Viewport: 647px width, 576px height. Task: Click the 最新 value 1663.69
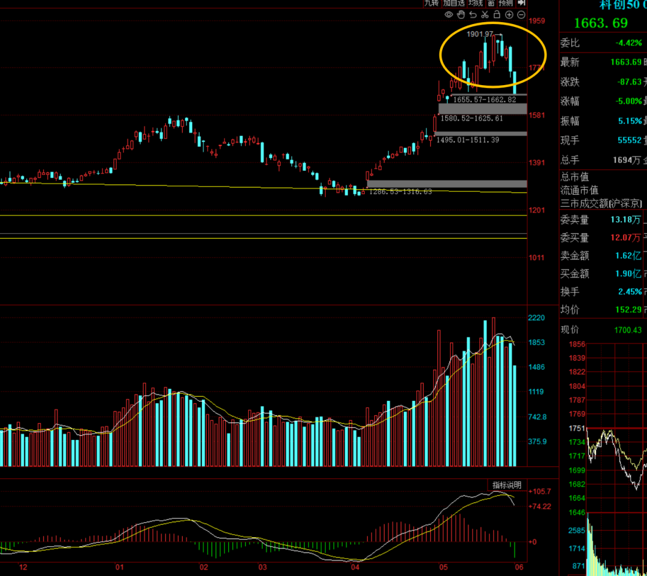[x=626, y=62]
